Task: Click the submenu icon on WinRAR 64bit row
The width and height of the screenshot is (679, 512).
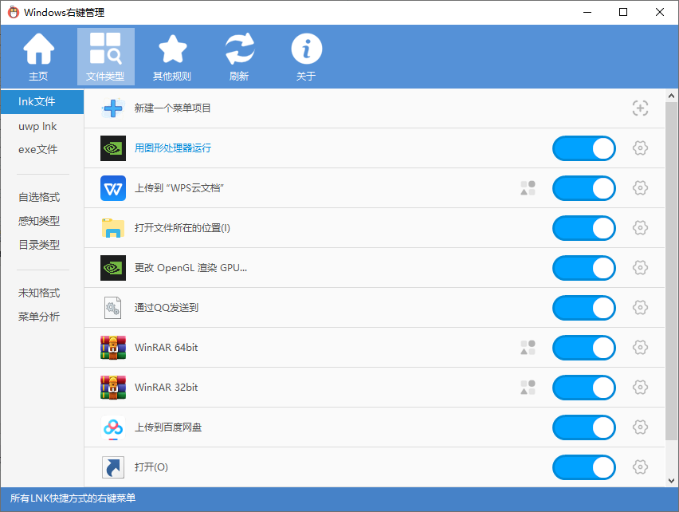Action: coord(528,348)
